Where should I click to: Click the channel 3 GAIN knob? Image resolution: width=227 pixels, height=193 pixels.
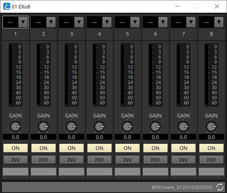(x=72, y=126)
